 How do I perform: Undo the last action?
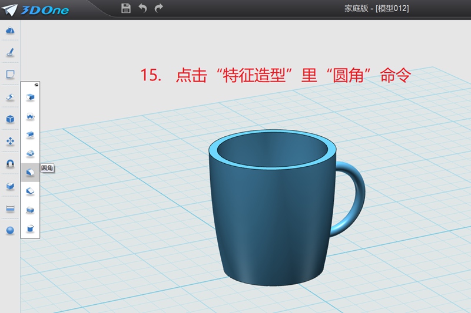pos(142,8)
